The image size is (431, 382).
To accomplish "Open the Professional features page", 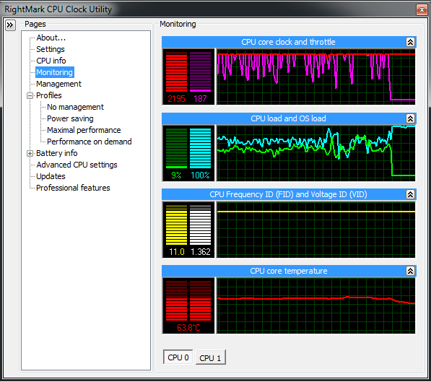I will 73,188.
